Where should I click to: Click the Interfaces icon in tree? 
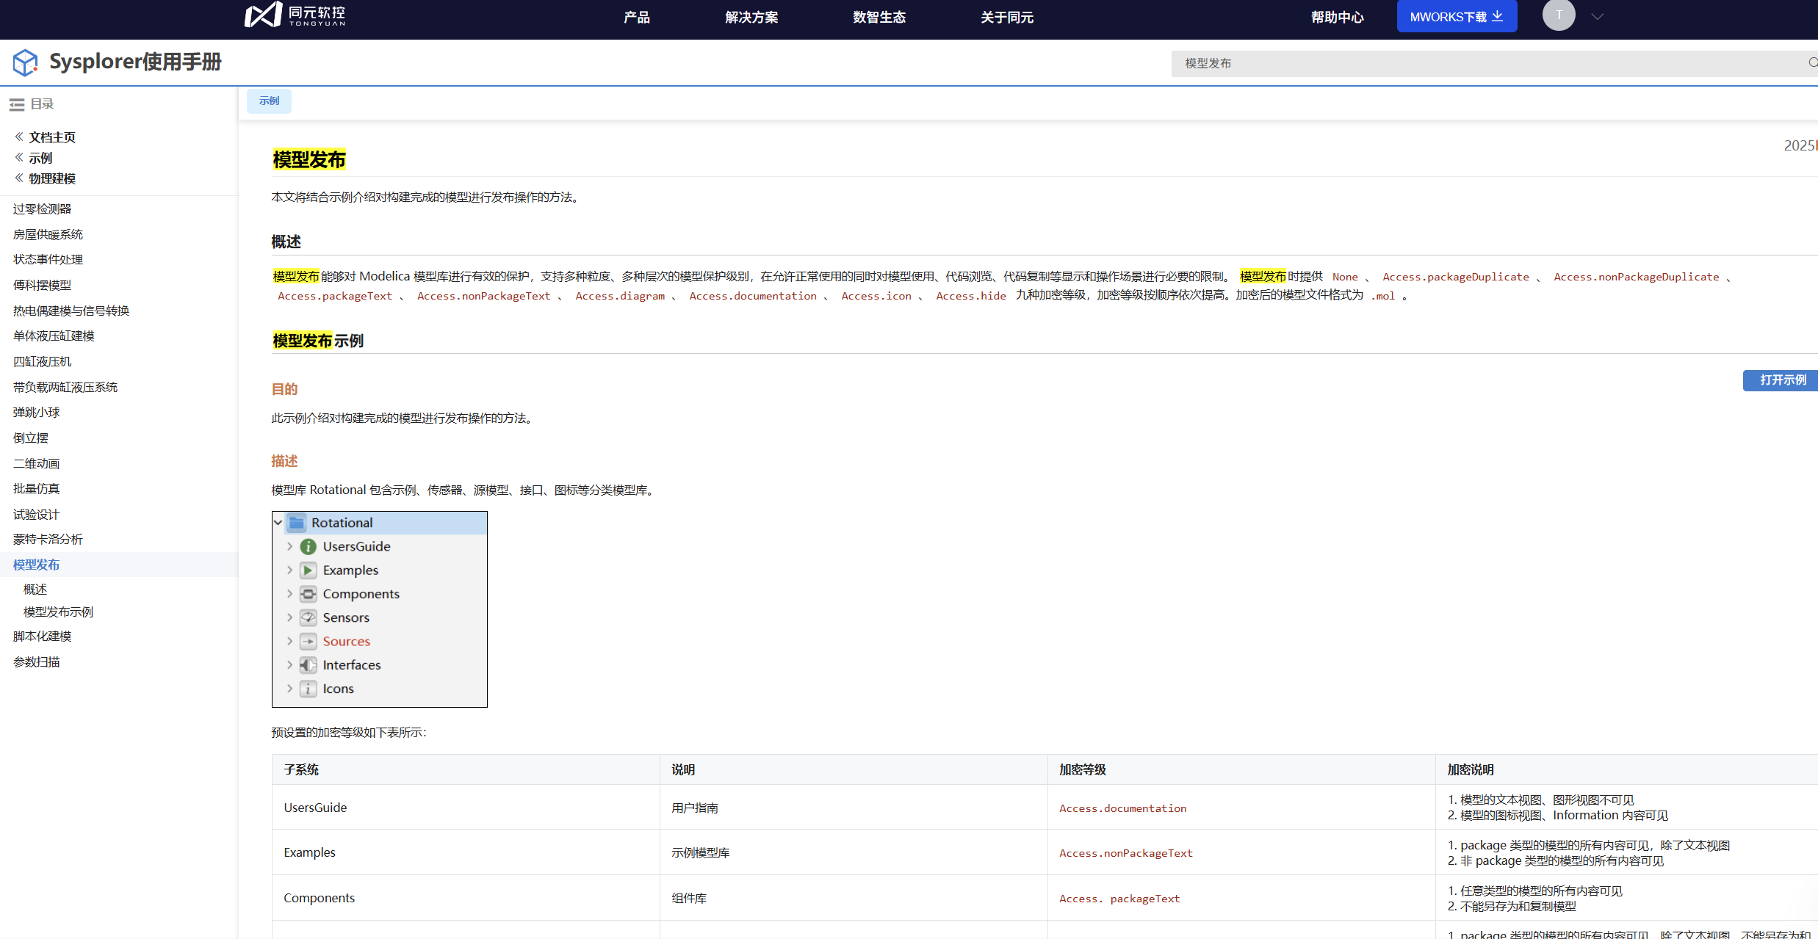(x=309, y=665)
